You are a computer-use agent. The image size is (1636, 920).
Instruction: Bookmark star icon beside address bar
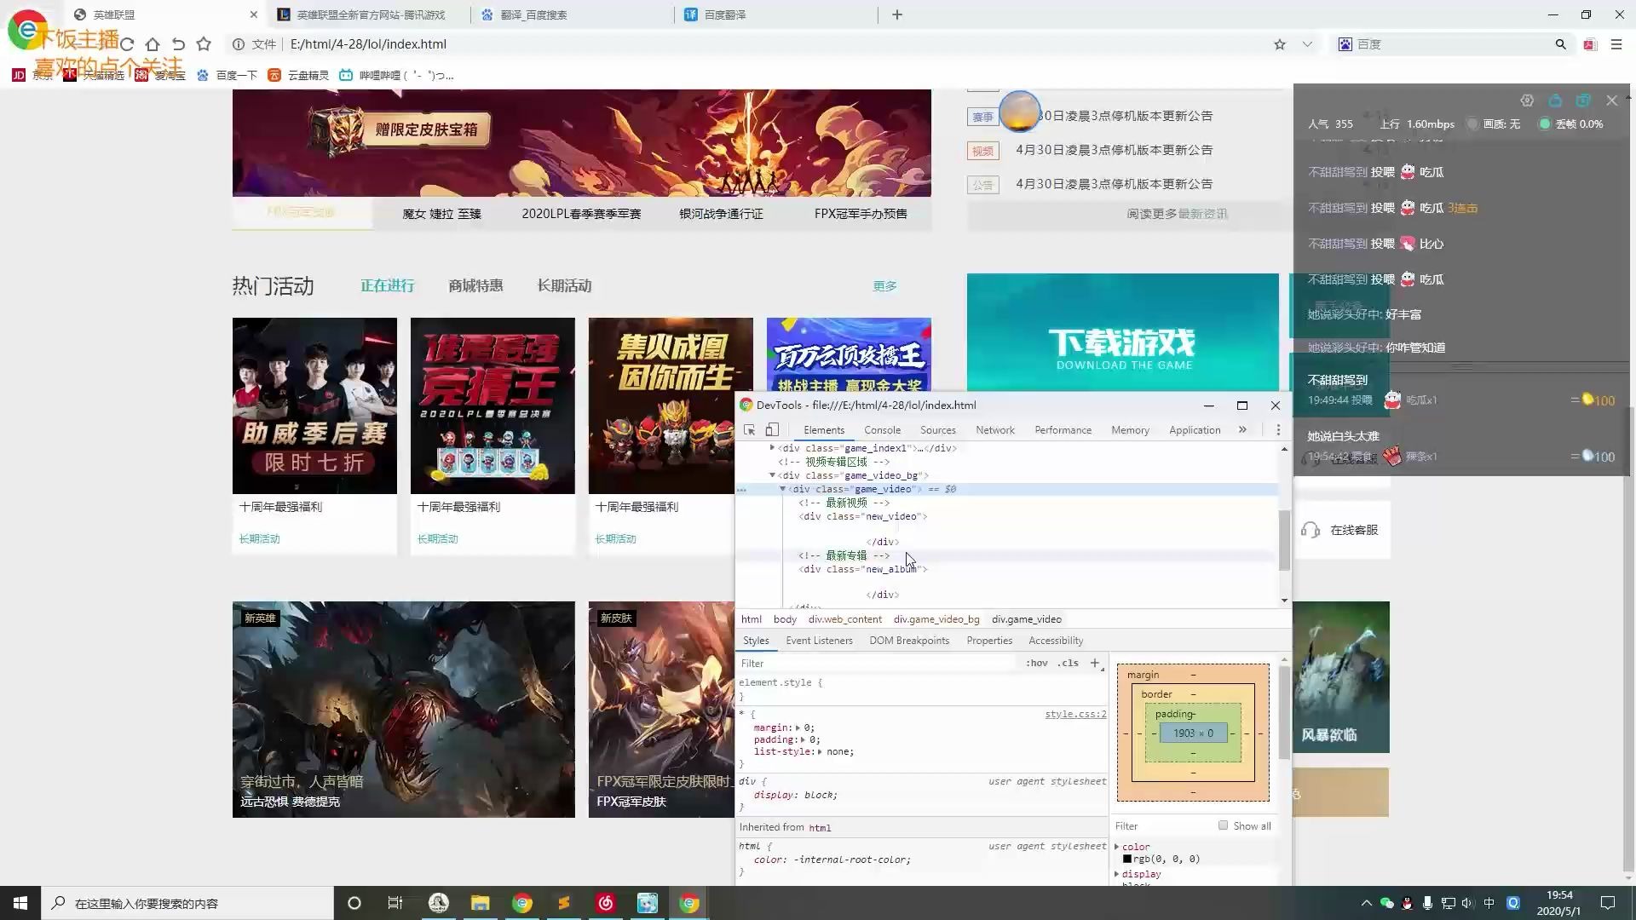pyautogui.click(x=204, y=44)
